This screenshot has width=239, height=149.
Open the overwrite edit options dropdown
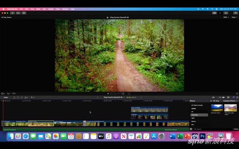click(x=26, y=97)
